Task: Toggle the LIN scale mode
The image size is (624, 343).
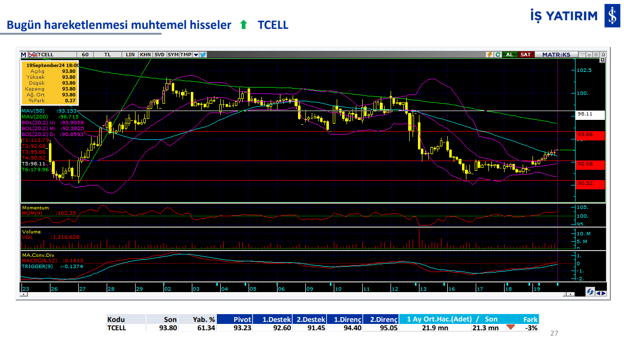Action: coord(130,54)
